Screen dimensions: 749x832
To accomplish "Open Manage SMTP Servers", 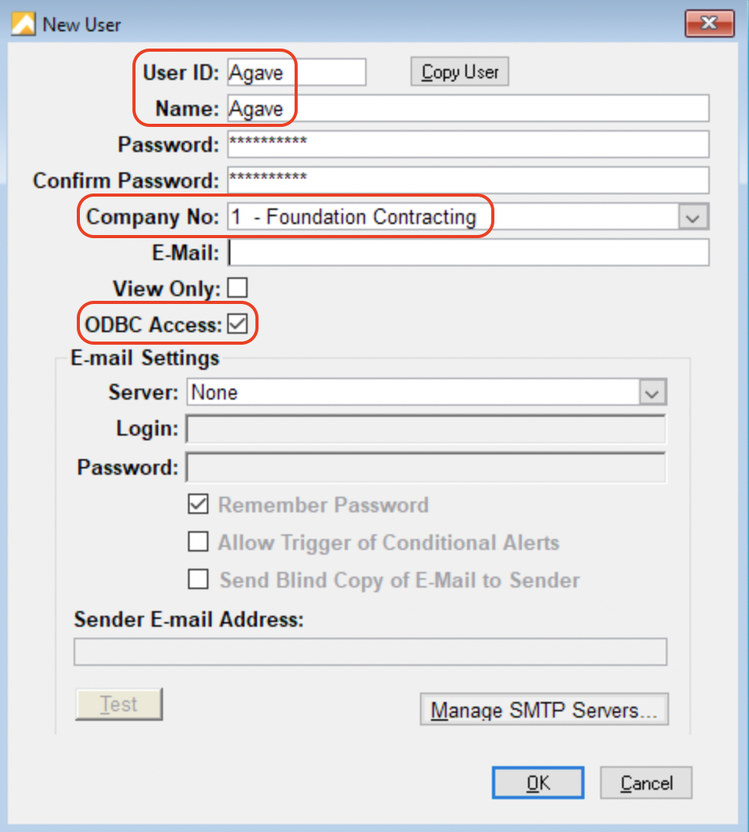I will [544, 710].
